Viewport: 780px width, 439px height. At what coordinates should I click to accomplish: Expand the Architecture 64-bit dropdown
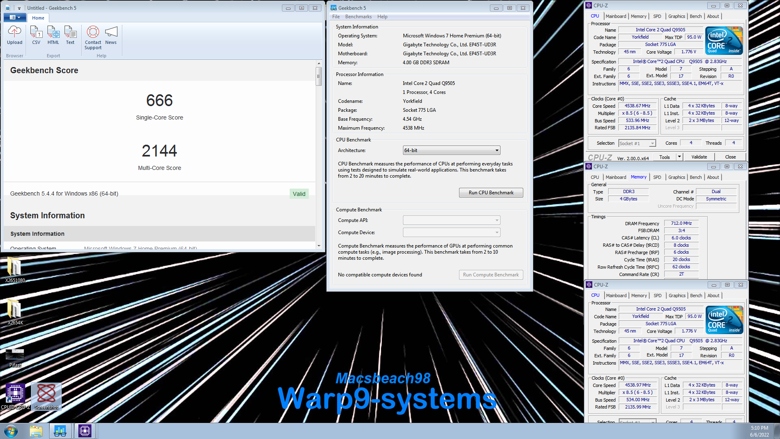click(451, 150)
